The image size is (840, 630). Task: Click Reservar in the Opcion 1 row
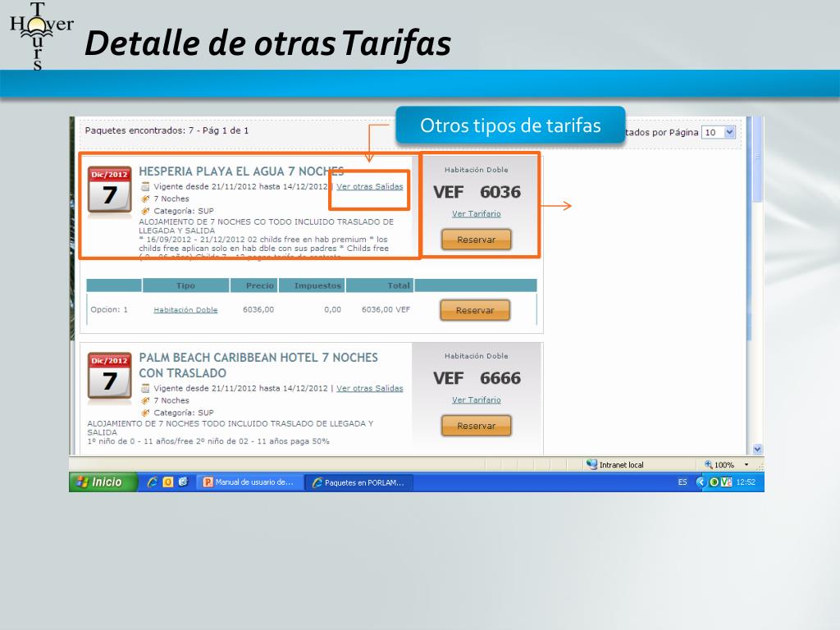tap(475, 310)
